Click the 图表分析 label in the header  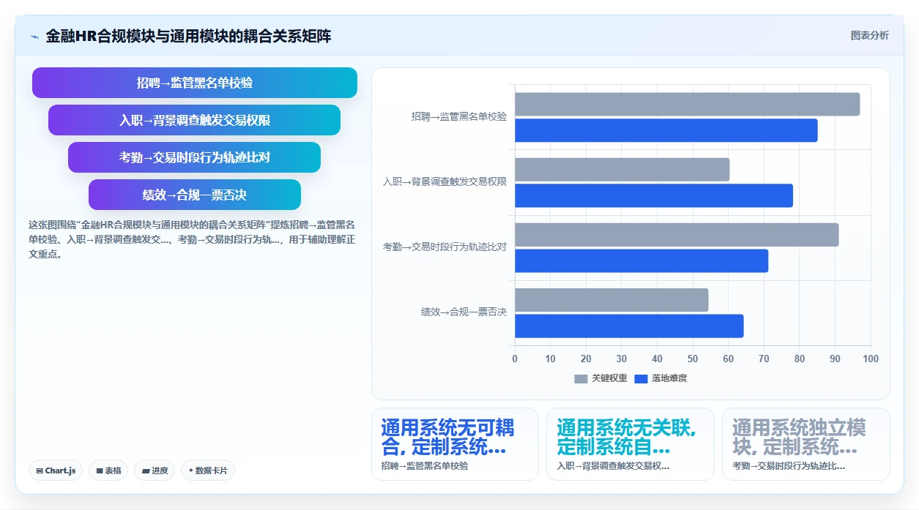tap(869, 35)
